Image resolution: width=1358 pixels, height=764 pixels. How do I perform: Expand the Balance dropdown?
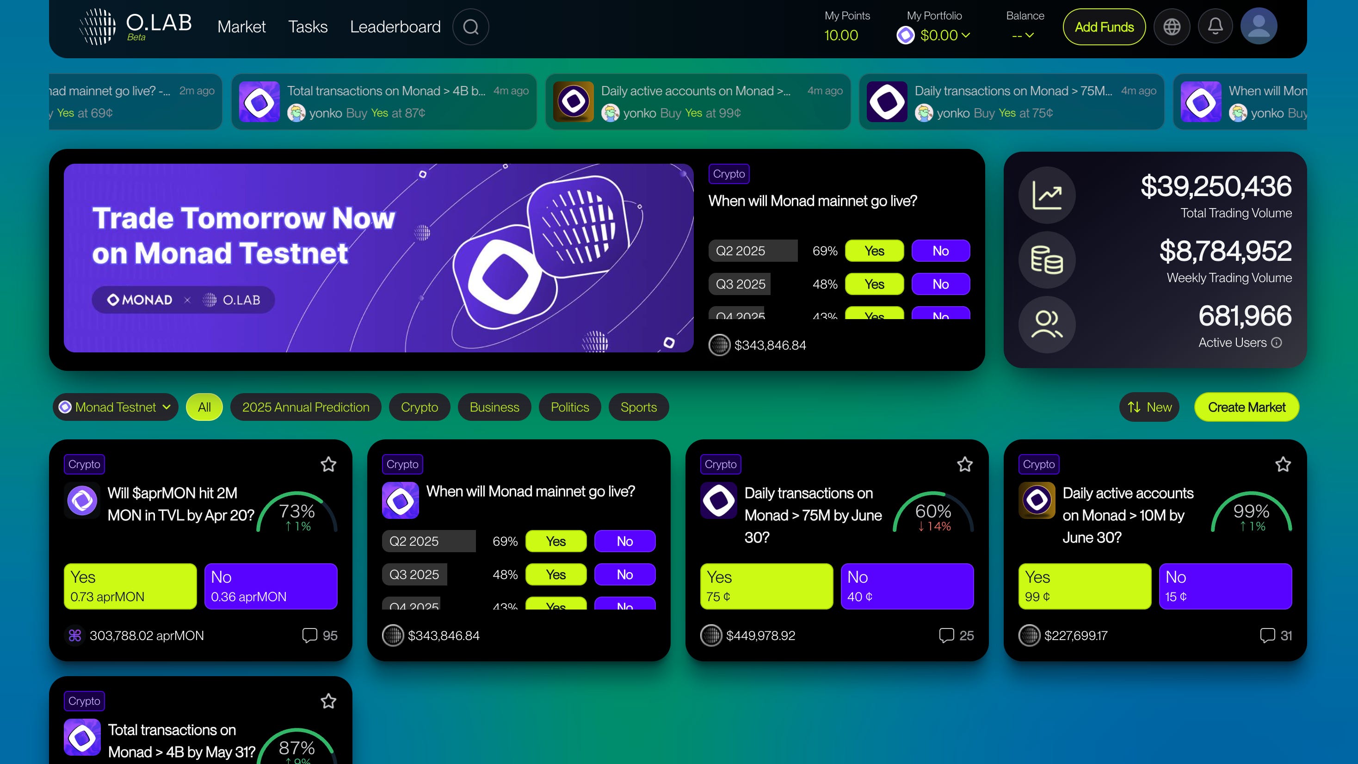[1023, 36]
